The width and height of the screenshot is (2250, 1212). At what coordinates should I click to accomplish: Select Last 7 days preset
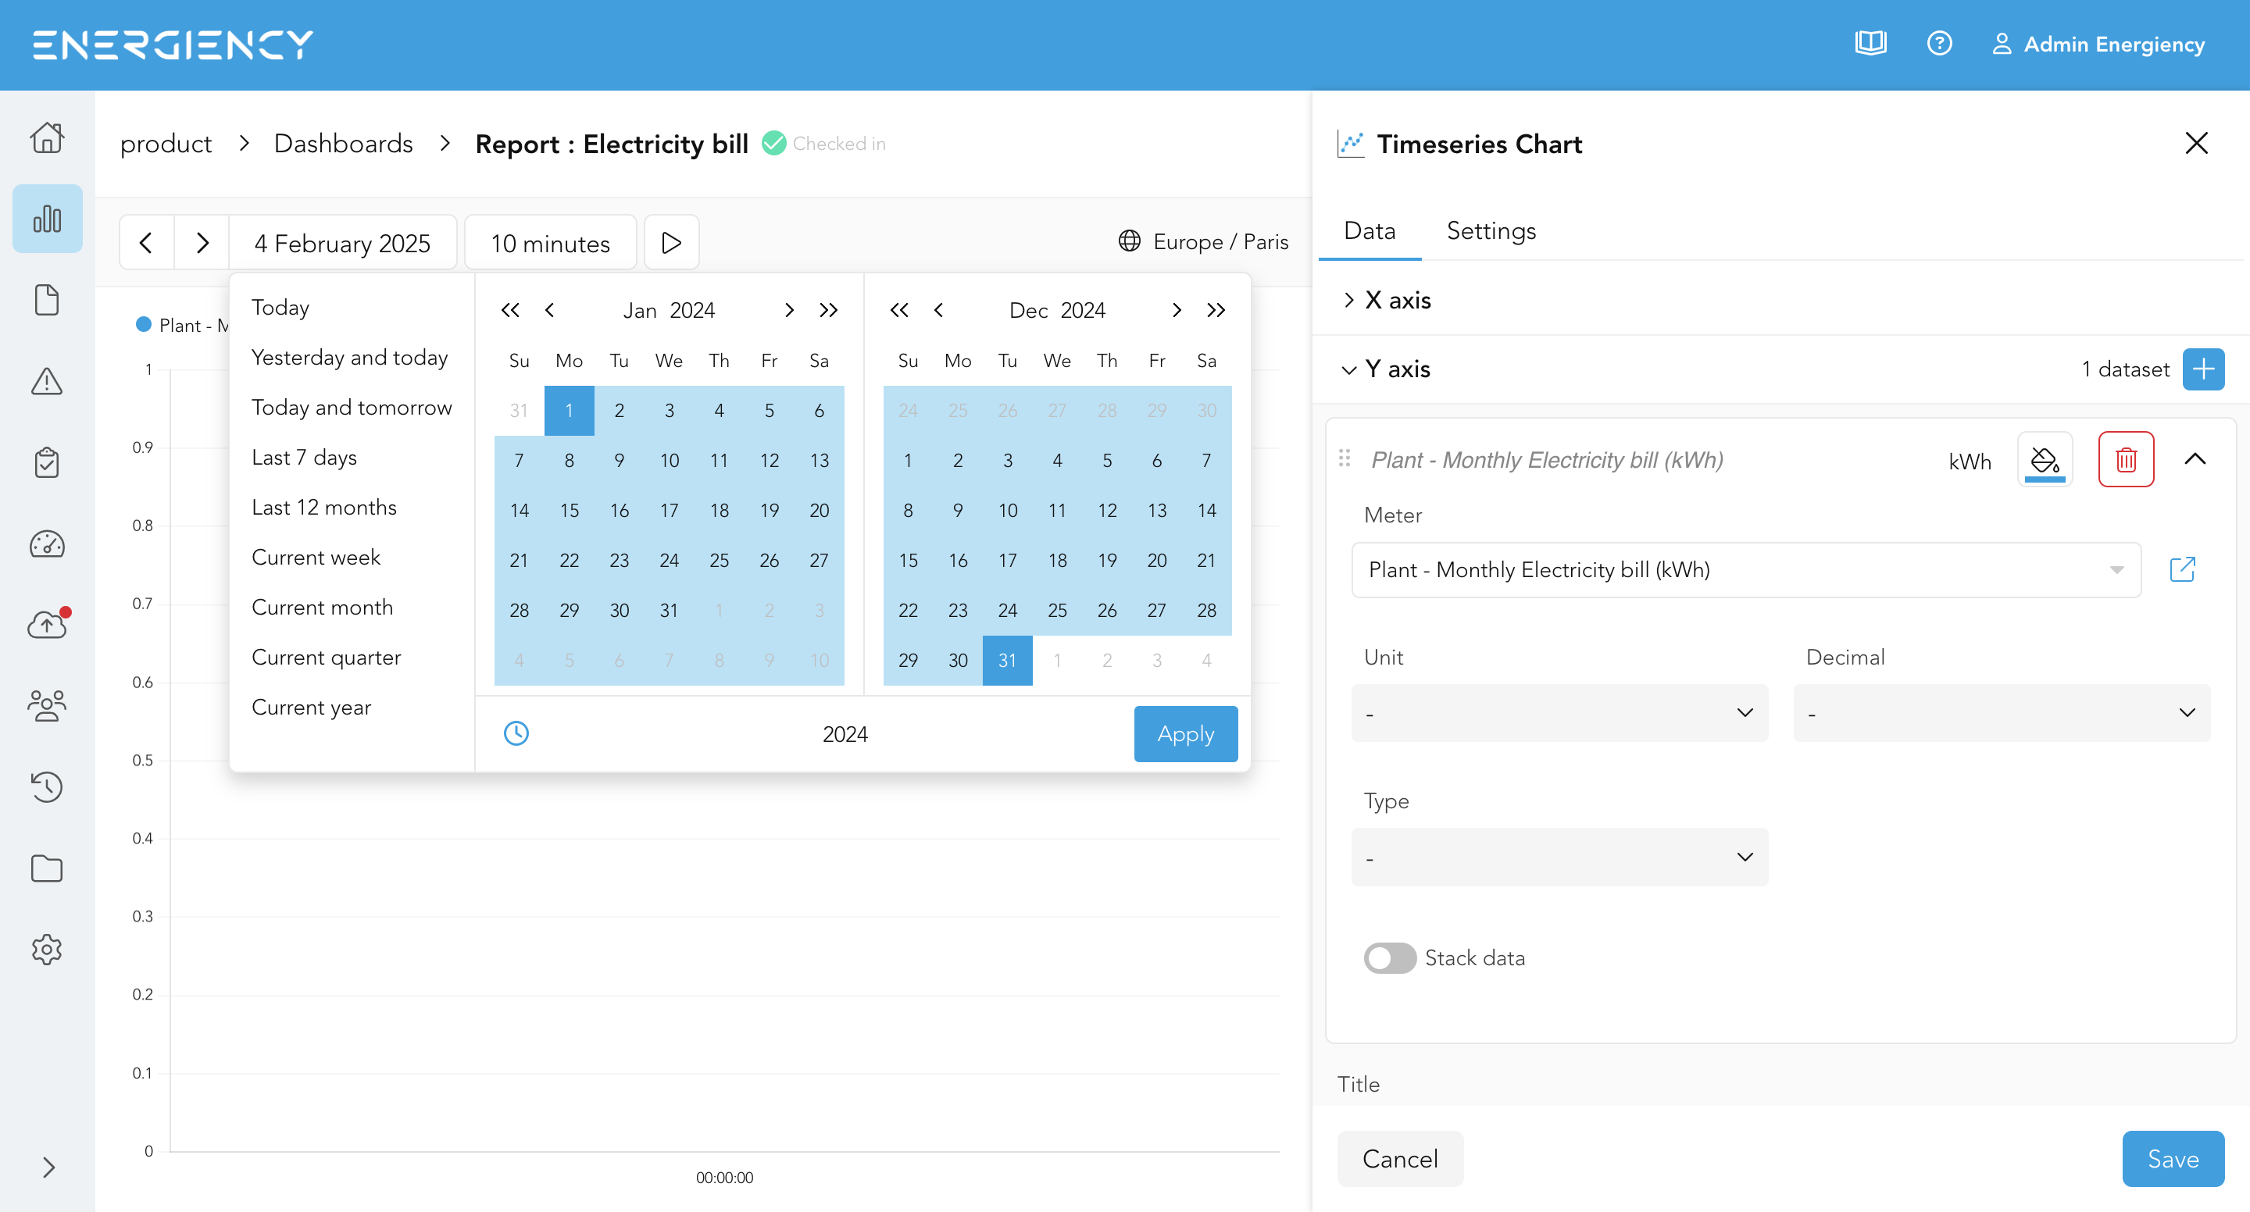[x=304, y=458]
